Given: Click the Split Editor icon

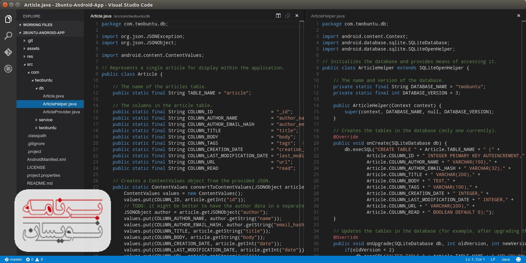Looking at the screenshot, I should 278,16.
